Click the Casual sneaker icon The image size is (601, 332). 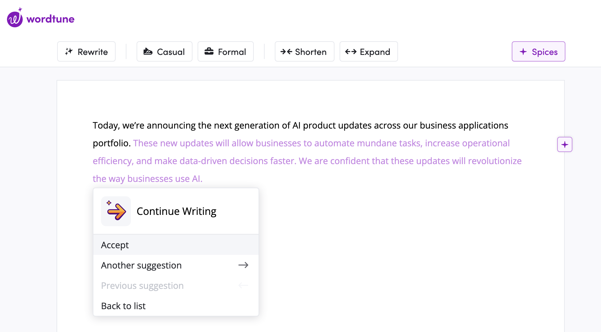pos(148,51)
